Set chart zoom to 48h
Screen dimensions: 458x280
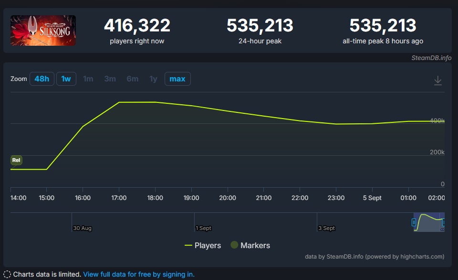pyautogui.click(x=42, y=79)
